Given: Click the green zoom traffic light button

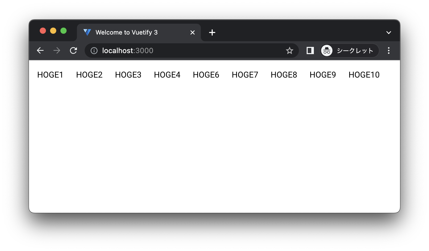Looking at the screenshot, I should (x=63, y=31).
